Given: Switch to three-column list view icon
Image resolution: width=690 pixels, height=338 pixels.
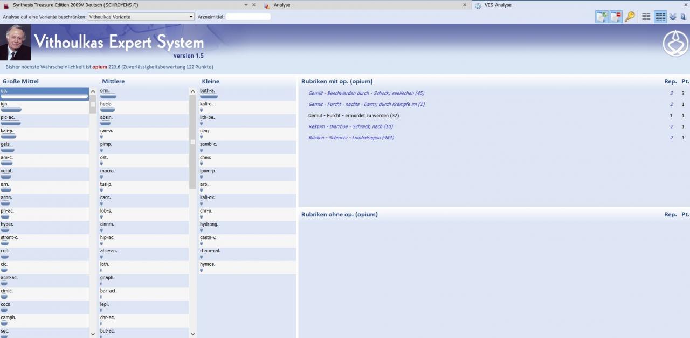Looking at the screenshot, I should (x=660, y=17).
